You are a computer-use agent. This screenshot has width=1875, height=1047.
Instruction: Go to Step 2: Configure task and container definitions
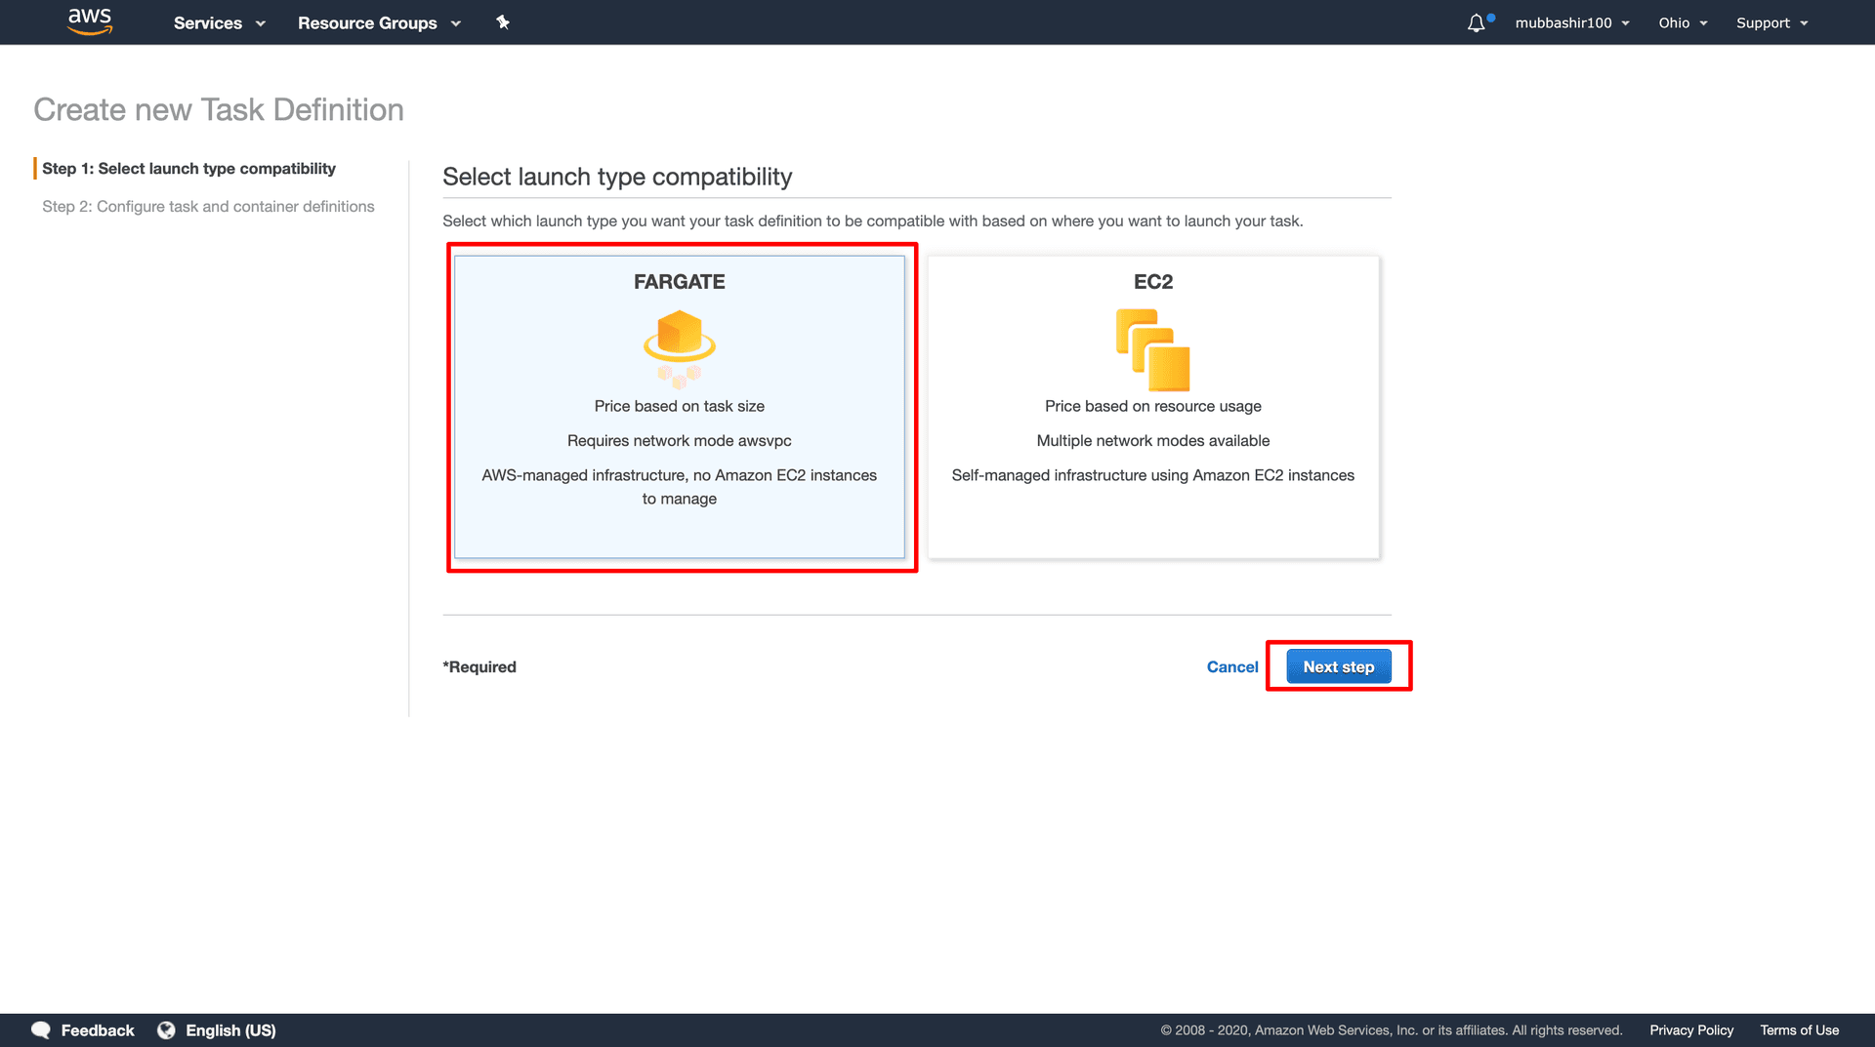pyautogui.click(x=208, y=206)
